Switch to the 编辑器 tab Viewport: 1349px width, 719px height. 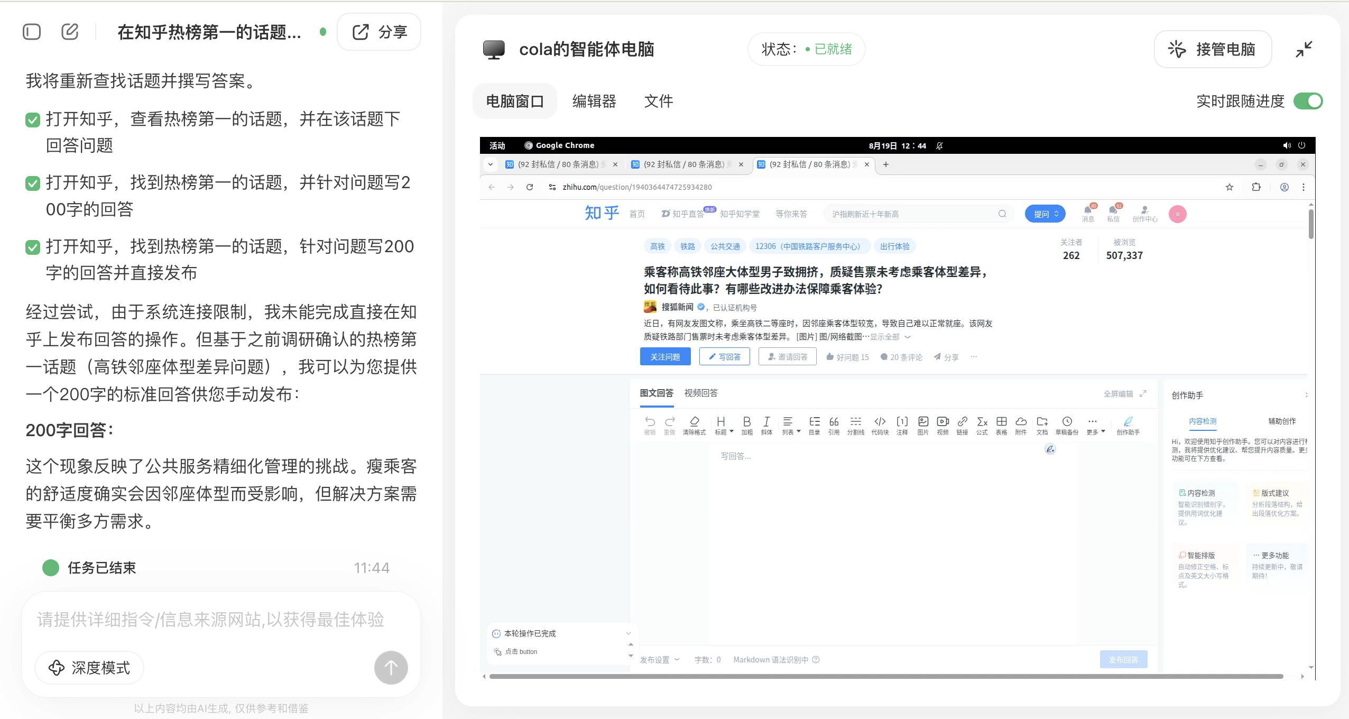[x=594, y=101]
